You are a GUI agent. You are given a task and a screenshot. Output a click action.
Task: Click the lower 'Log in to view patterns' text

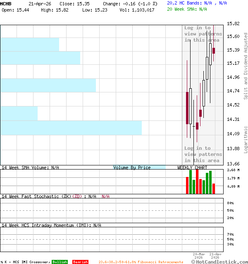pyautogui.click(x=203, y=154)
